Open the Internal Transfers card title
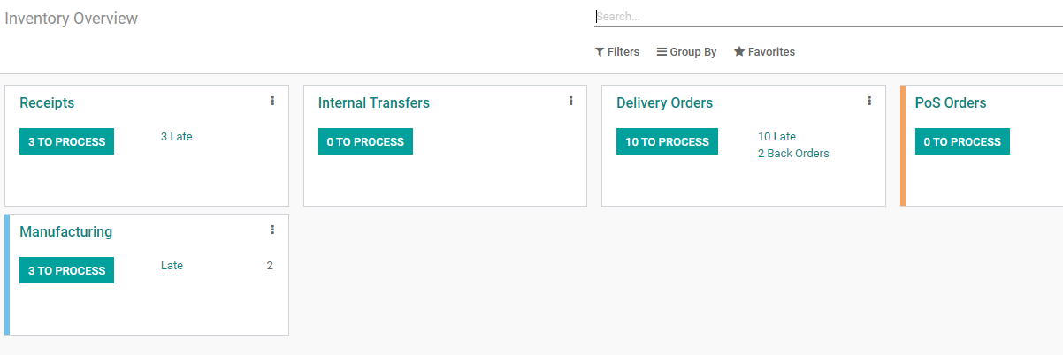The height and width of the screenshot is (355, 1063). tap(374, 103)
